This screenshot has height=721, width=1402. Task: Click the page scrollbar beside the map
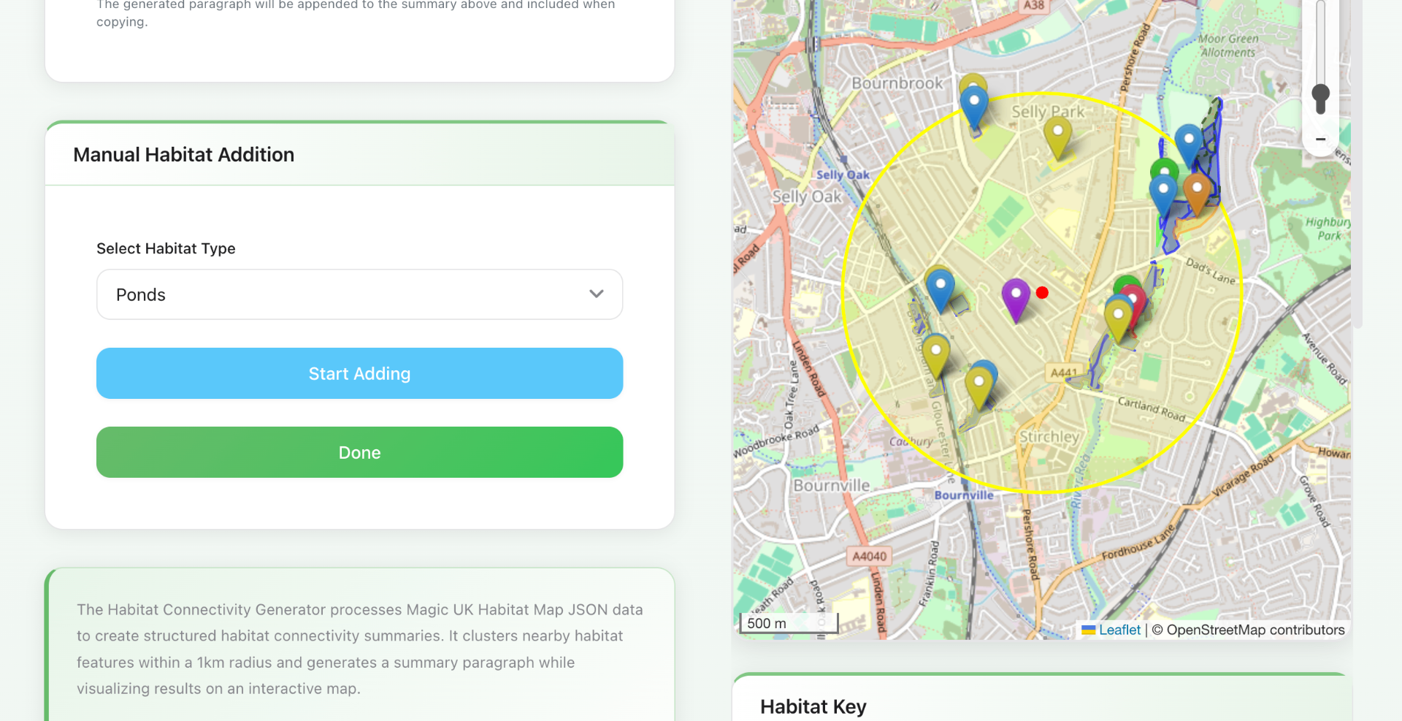(1357, 164)
